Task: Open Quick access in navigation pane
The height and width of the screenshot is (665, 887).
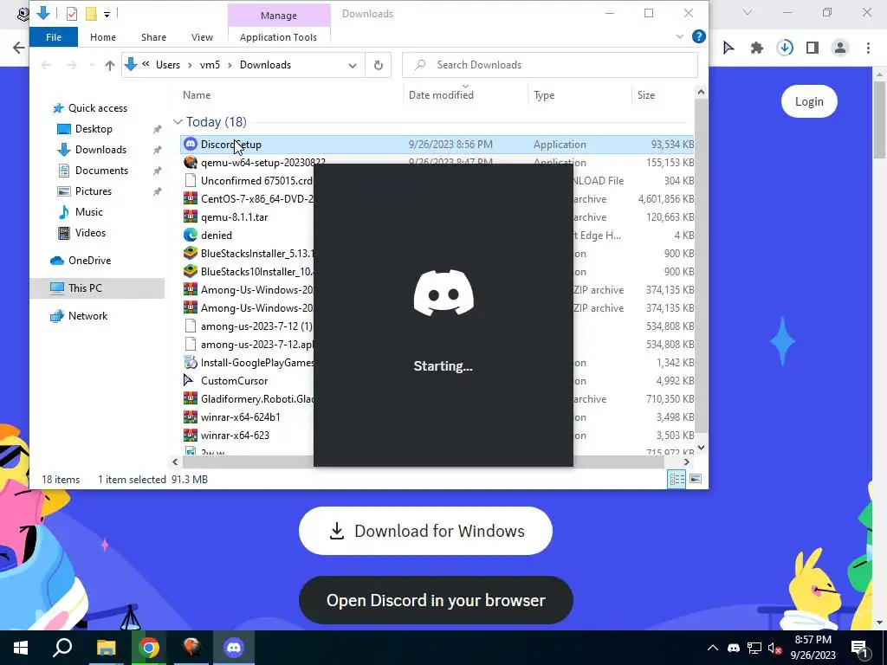Action: coord(97,108)
